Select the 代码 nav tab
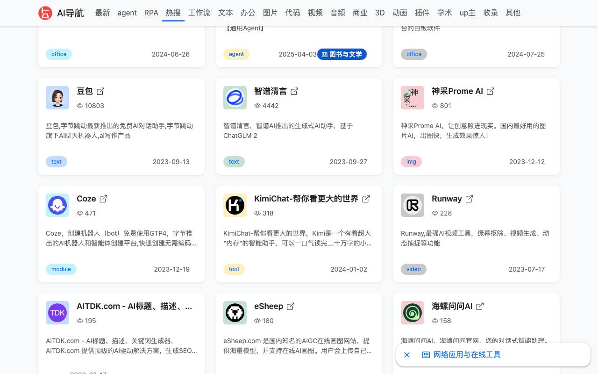 [x=293, y=13]
